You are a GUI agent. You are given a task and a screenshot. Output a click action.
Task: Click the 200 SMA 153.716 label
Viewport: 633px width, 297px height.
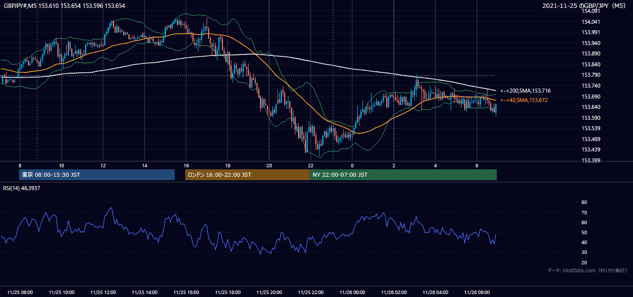pyautogui.click(x=526, y=91)
